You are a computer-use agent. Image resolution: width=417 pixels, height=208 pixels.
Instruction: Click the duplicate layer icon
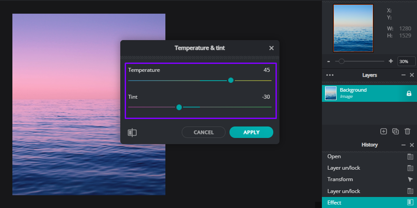395,131
